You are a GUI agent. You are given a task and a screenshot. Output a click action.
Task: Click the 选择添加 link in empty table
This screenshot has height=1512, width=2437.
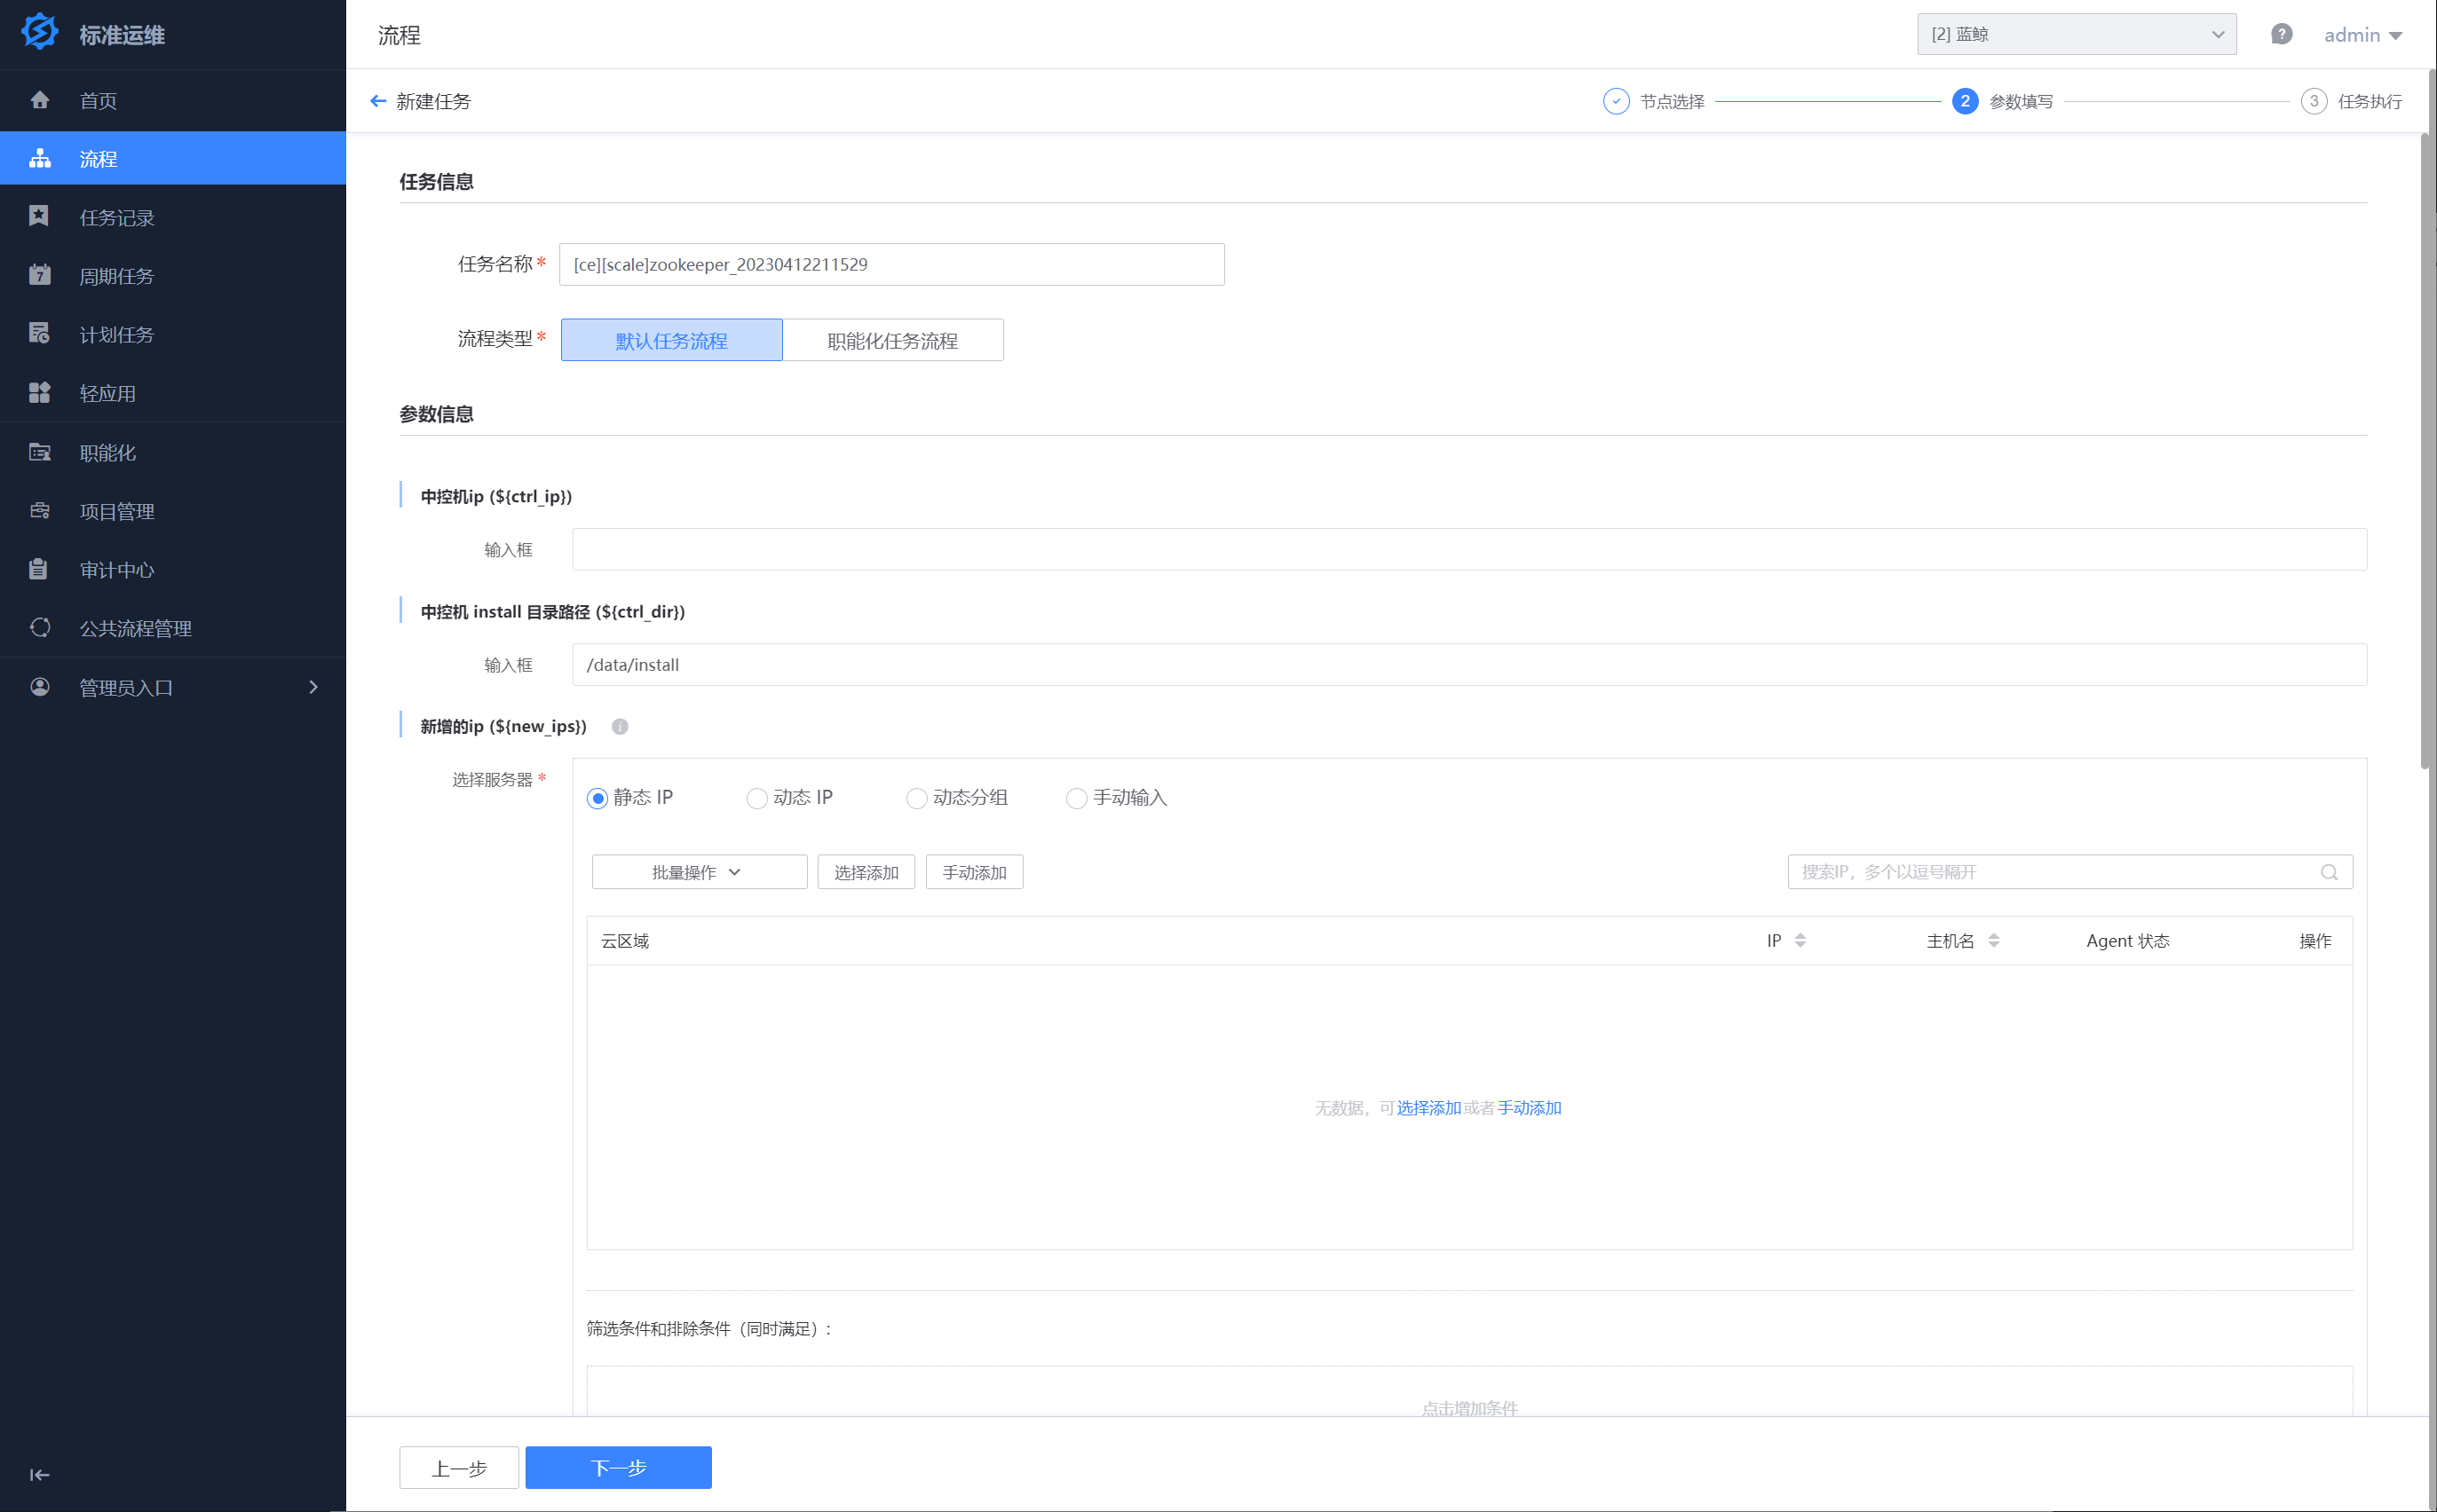pos(1428,1108)
